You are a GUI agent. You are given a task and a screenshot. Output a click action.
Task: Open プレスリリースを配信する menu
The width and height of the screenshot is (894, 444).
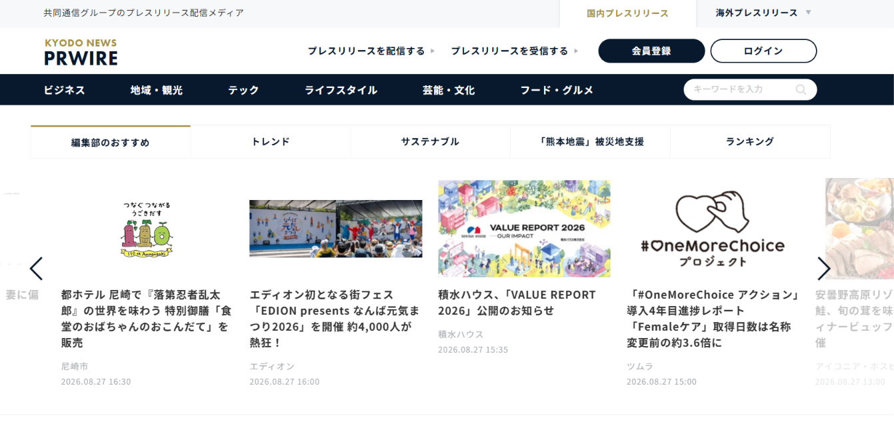(x=371, y=51)
